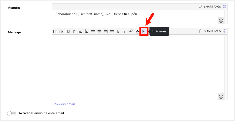Apply H1 heading format

click(x=55, y=31)
